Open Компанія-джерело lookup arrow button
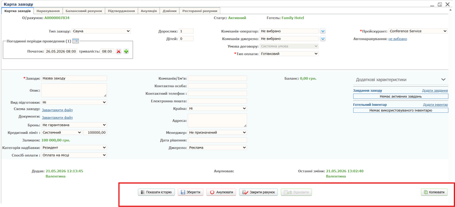Image resolution: width=455 pixels, height=207 pixels. (x=323, y=39)
